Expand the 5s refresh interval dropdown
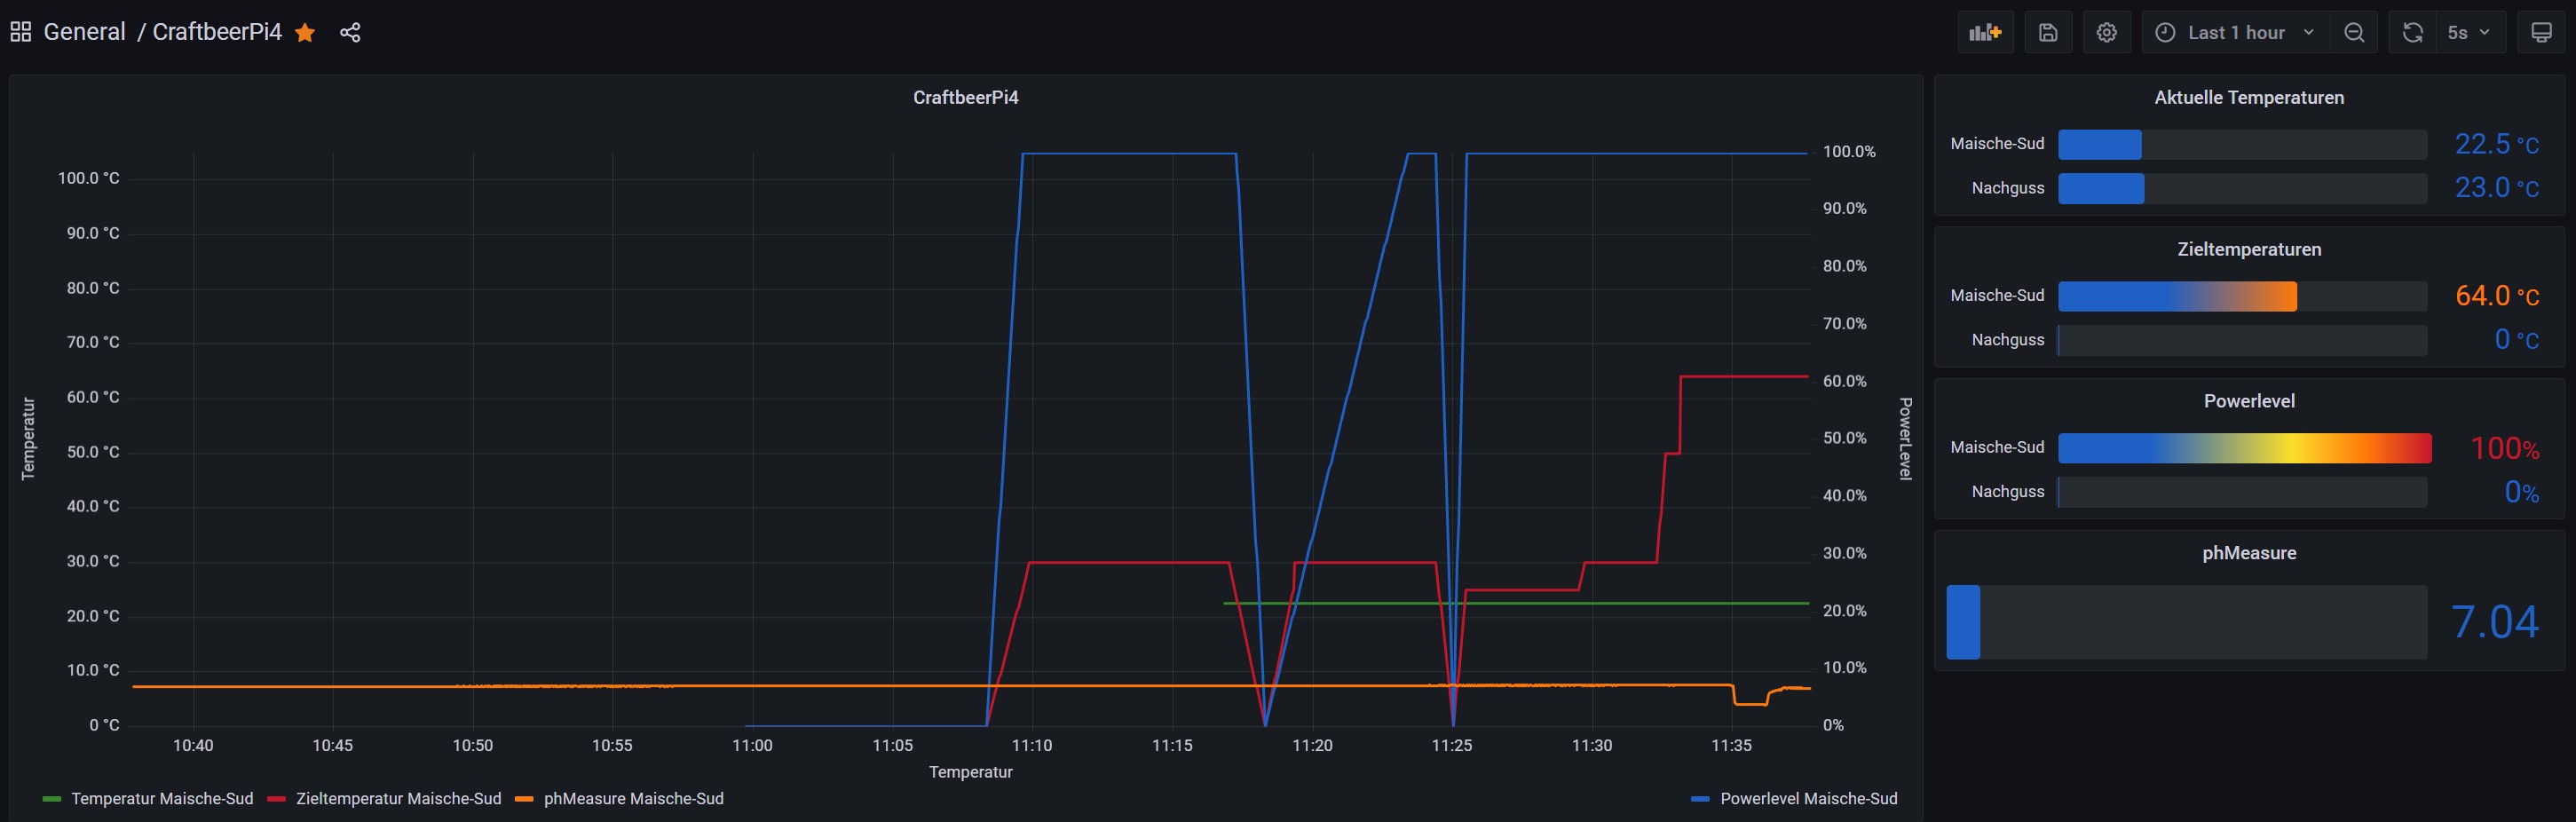2576x822 pixels. click(2469, 33)
